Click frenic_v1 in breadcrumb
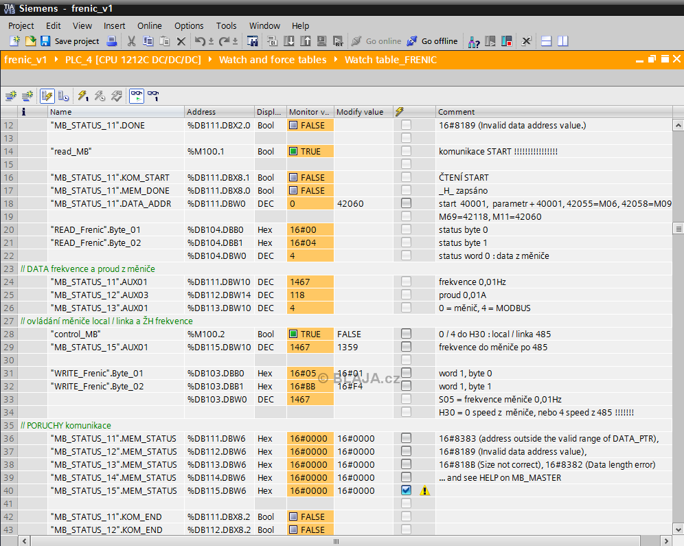Screen dimensions: 684x546 [x=25, y=60]
